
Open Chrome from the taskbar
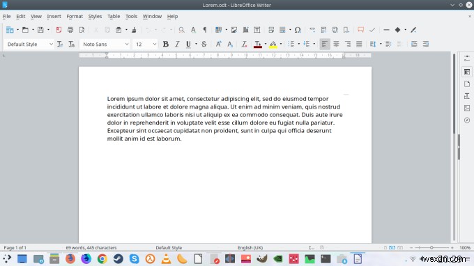102,259
